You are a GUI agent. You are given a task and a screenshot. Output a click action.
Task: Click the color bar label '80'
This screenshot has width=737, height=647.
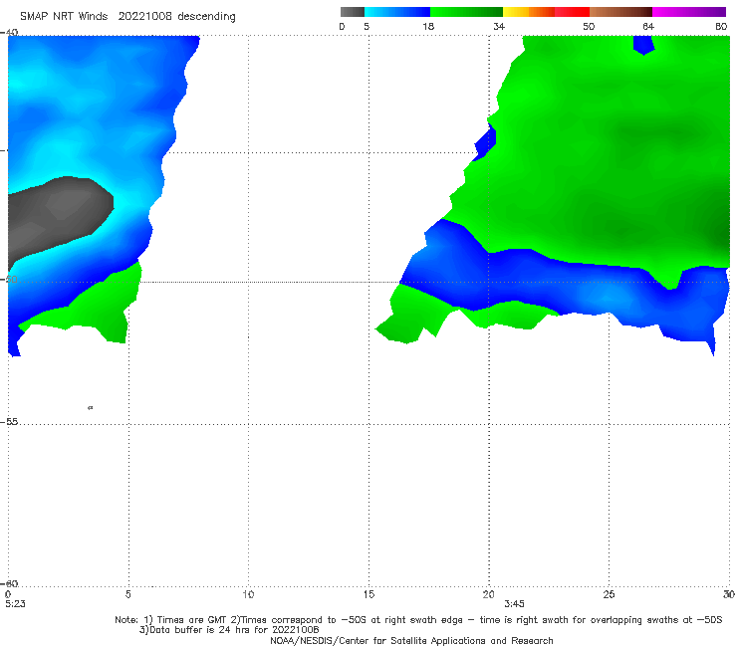point(721,27)
